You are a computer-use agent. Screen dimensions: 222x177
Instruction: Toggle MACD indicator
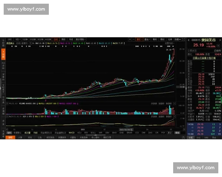point(72,133)
